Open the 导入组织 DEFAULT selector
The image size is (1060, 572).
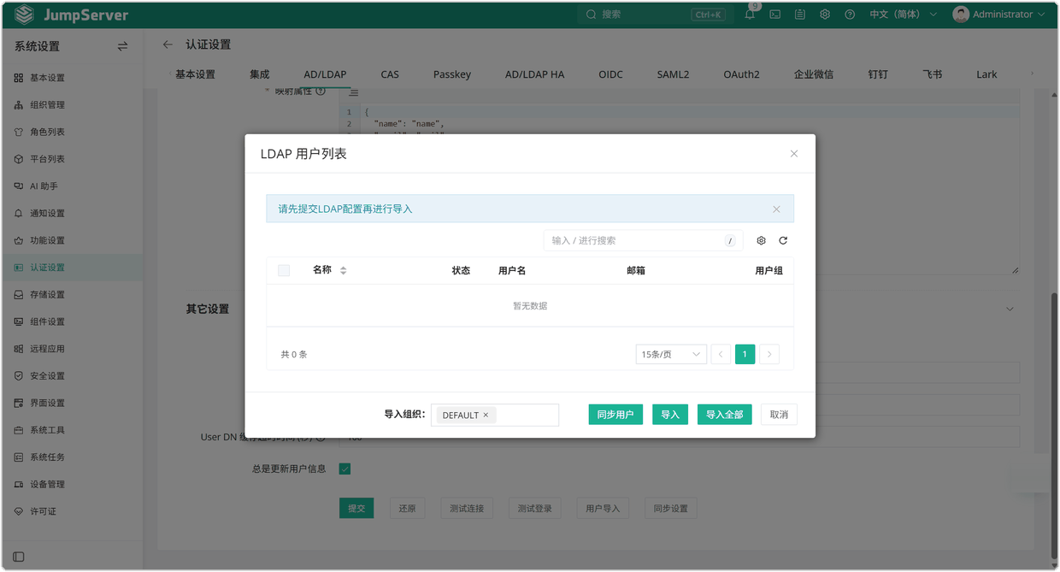click(x=495, y=415)
